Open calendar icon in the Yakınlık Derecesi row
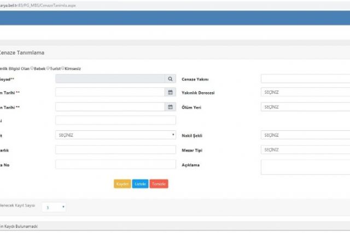Screen dimensions: 350x233 170,92
